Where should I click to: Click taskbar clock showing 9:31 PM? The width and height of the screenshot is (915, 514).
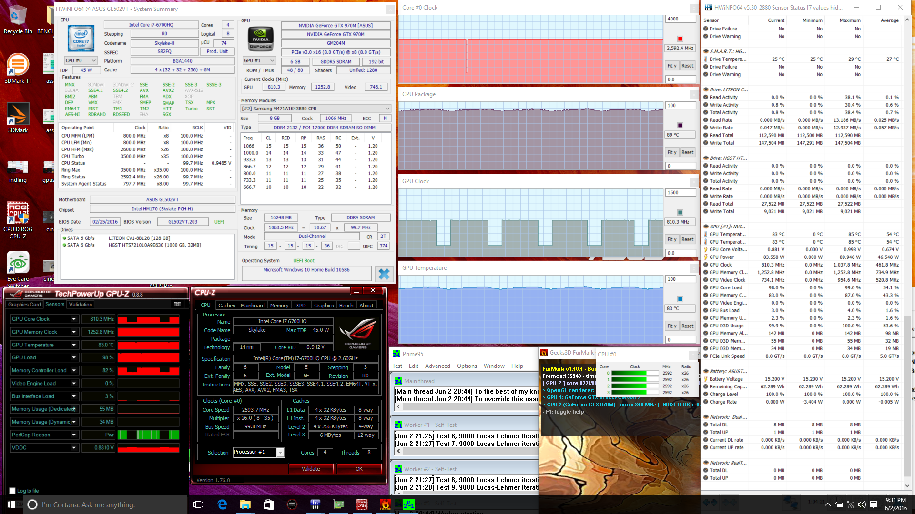pos(895,504)
